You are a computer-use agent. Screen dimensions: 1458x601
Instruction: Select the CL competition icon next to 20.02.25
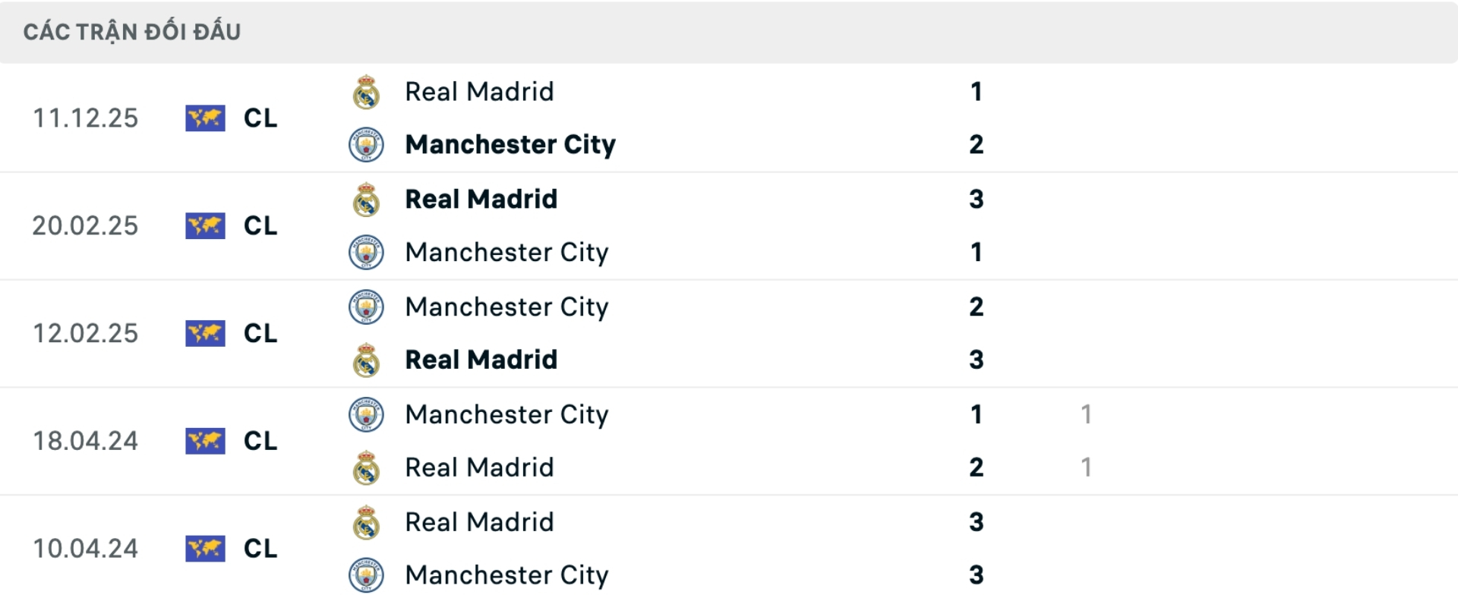click(x=205, y=225)
